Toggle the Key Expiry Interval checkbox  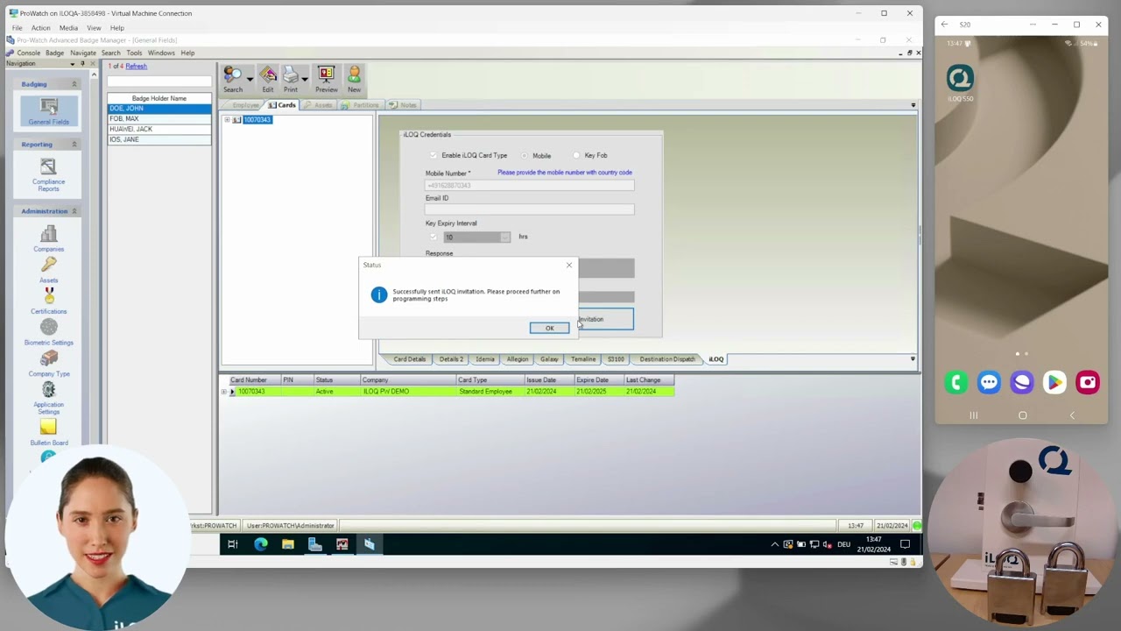[x=433, y=237]
